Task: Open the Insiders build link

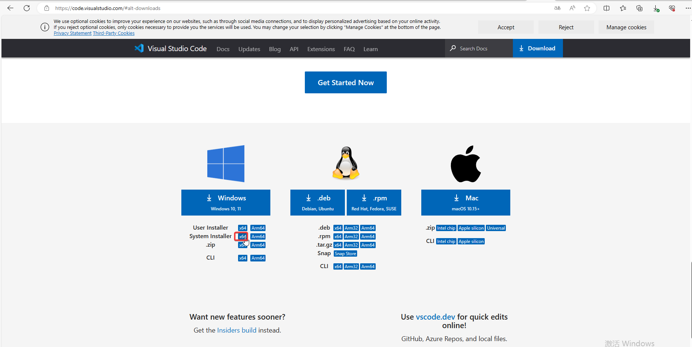Action: (237, 330)
